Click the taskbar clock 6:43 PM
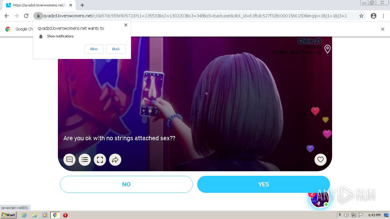 point(374,215)
